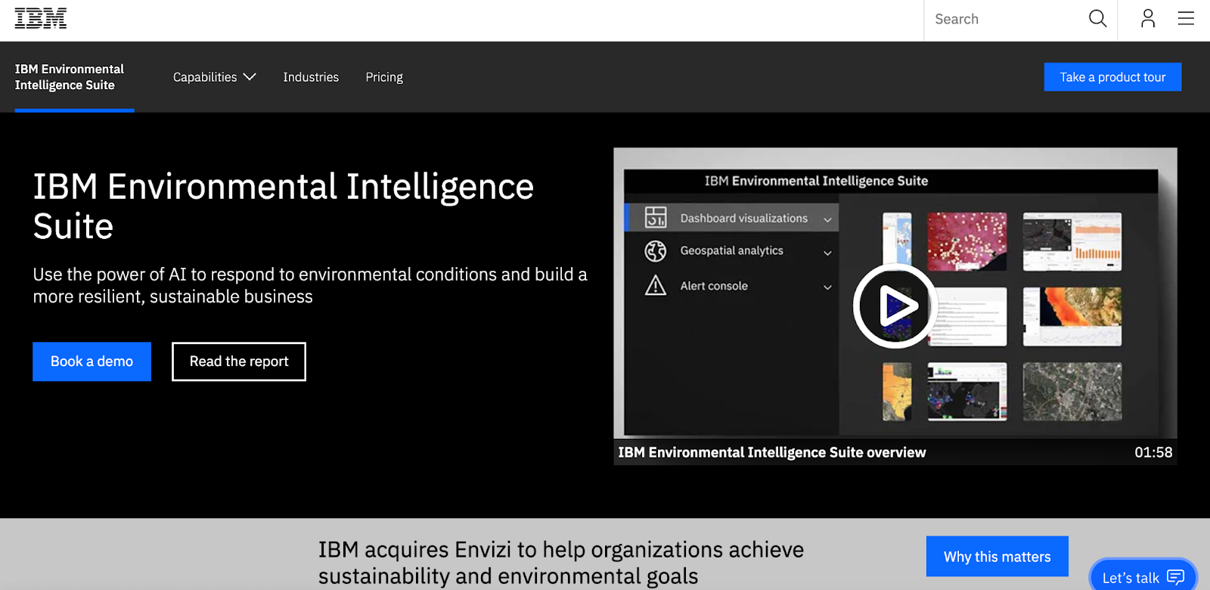
Task: Click the IBM logo
Action: tap(41, 18)
